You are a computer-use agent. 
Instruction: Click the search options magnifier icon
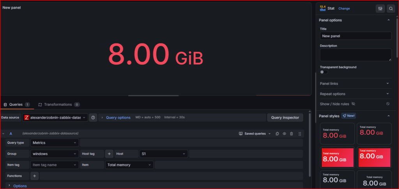391,9
